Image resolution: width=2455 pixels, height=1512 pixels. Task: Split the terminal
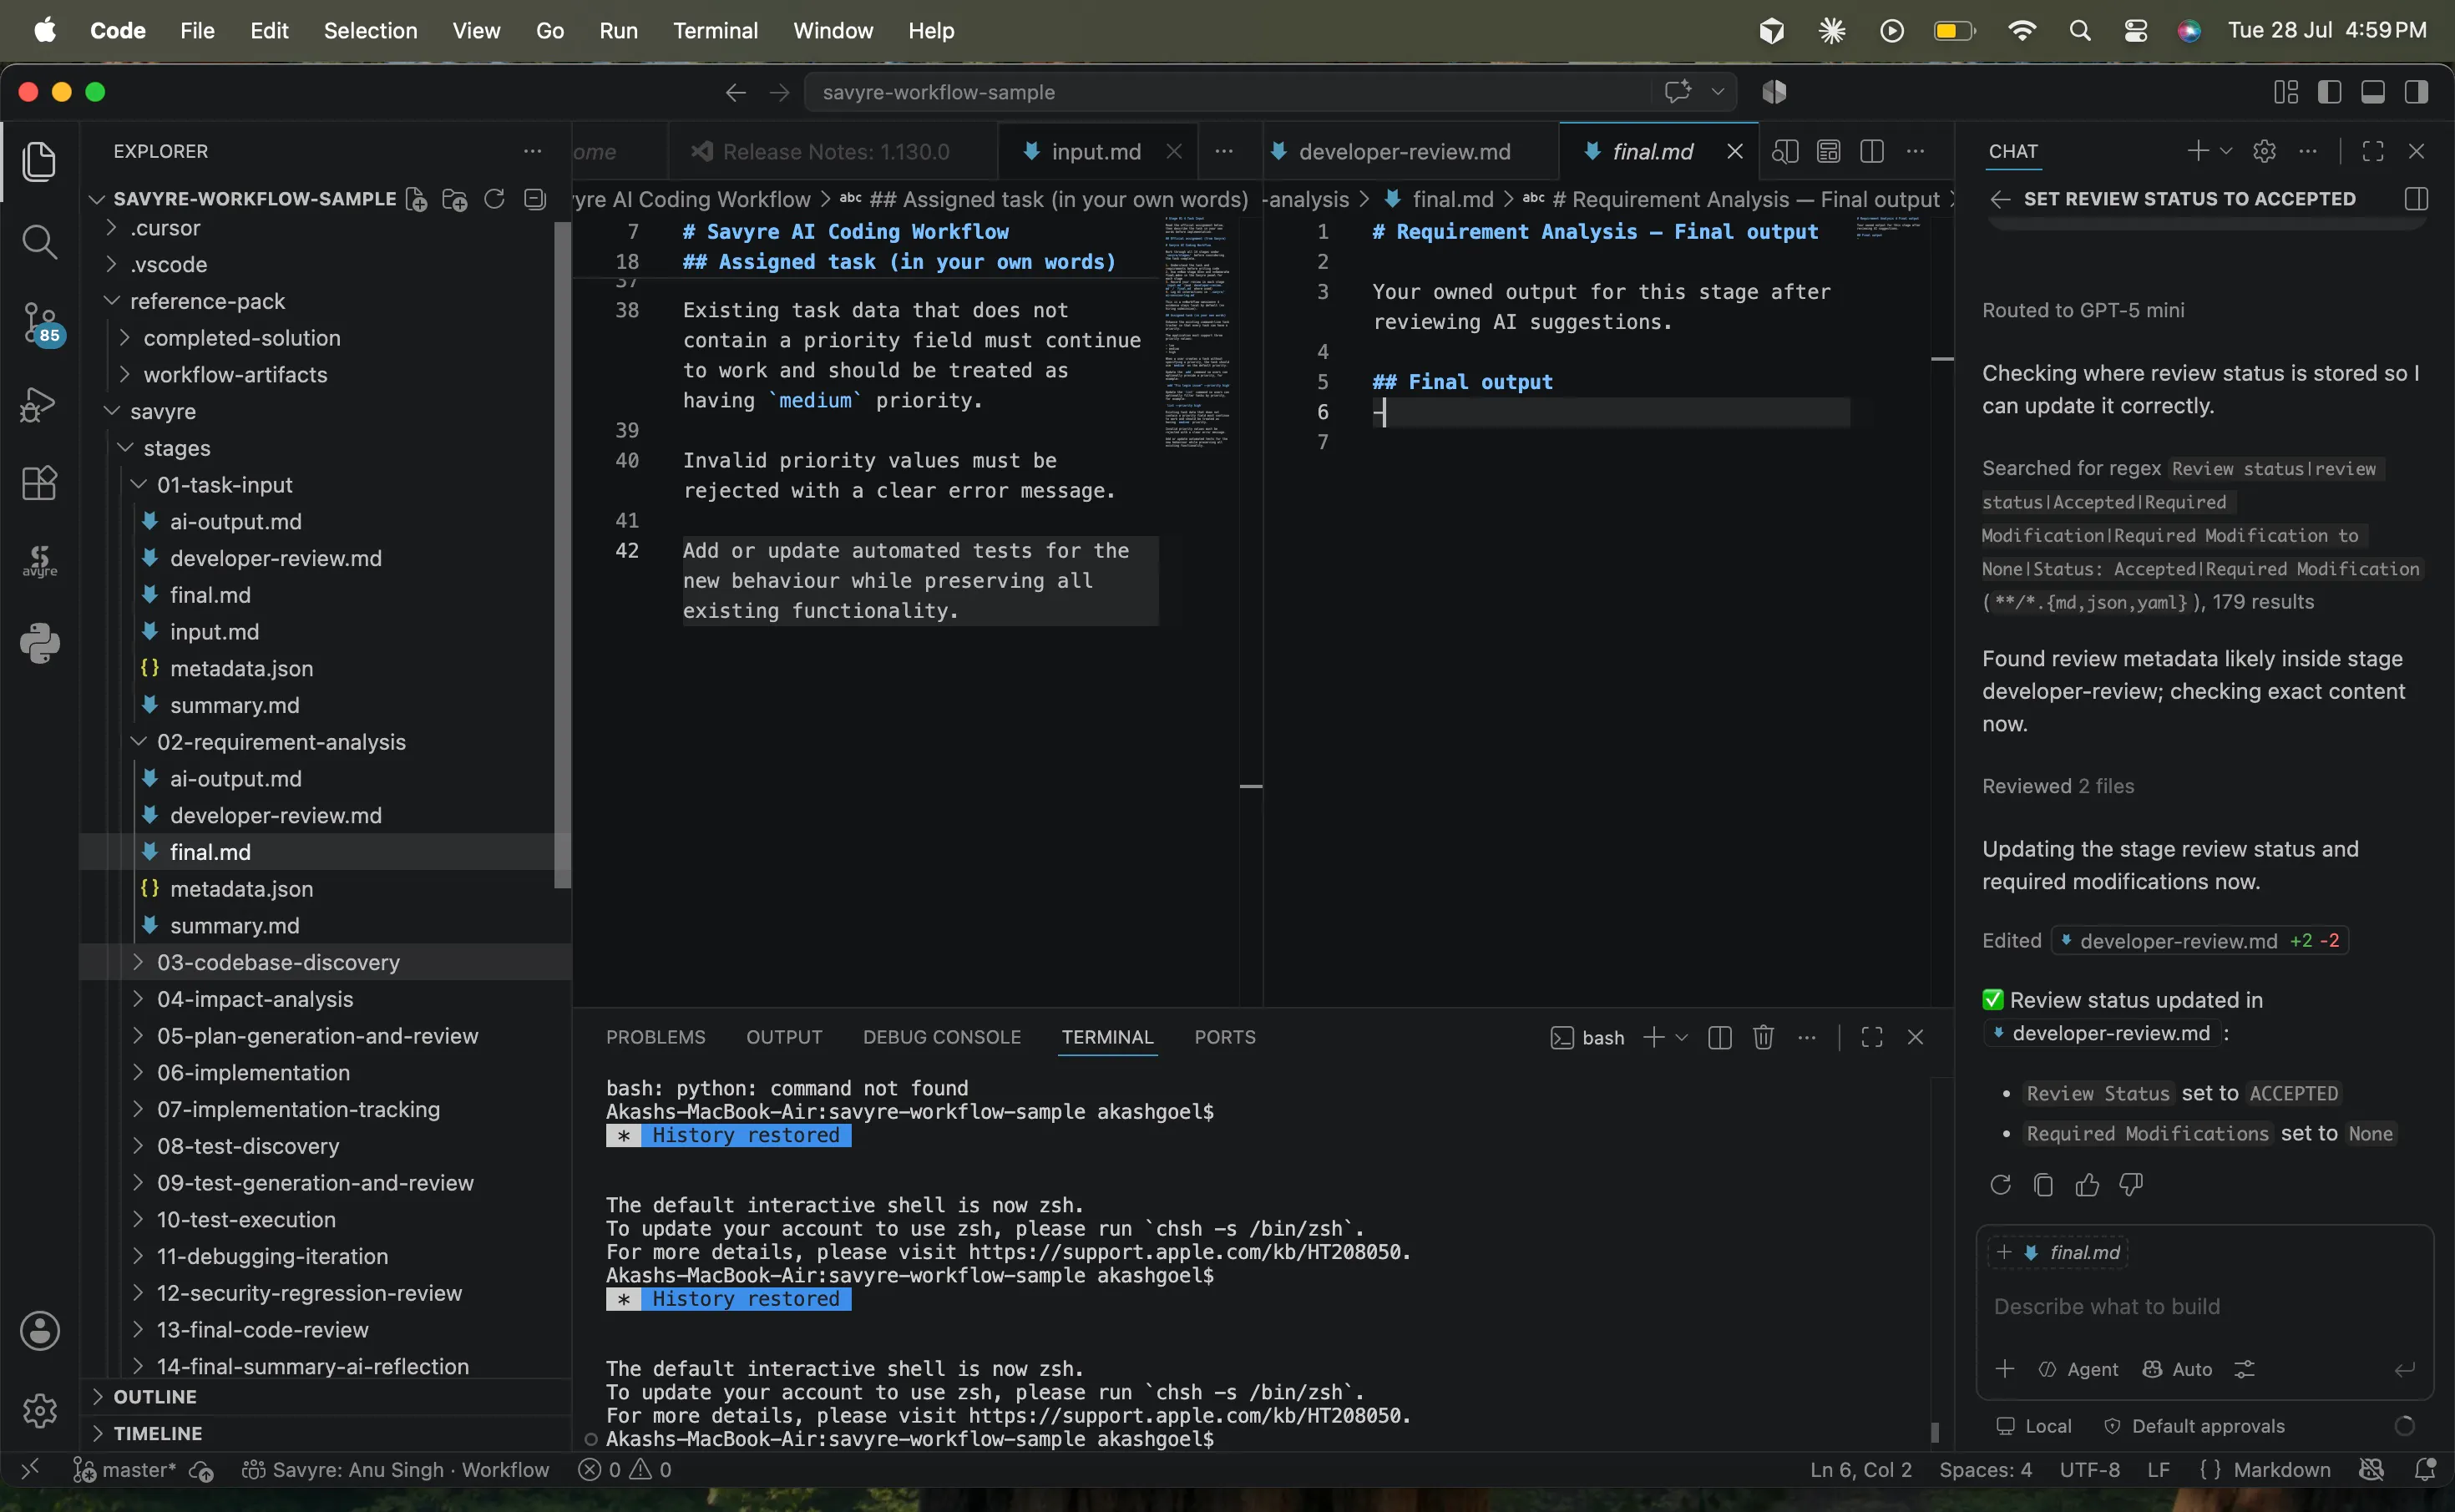pos(1719,1037)
